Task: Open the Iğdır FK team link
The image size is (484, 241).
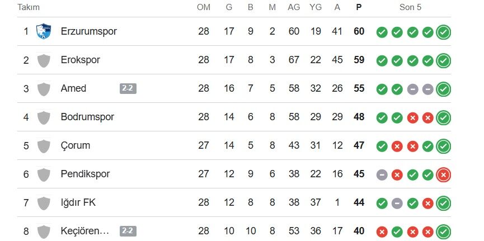Action: click(x=78, y=202)
